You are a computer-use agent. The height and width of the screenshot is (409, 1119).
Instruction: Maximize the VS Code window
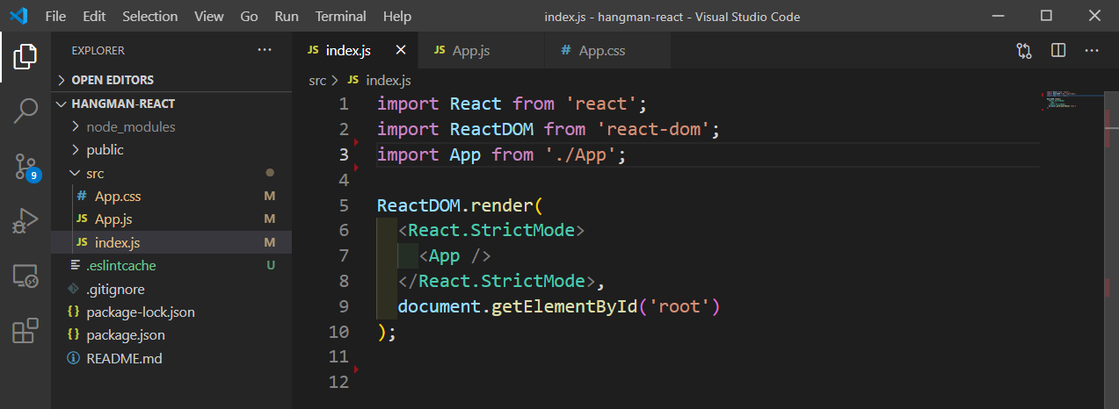(x=1046, y=16)
